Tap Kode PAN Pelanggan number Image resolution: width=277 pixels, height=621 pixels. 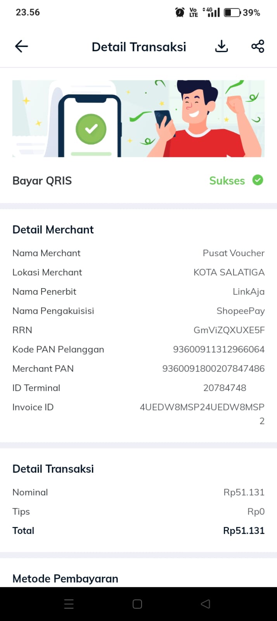219,349
